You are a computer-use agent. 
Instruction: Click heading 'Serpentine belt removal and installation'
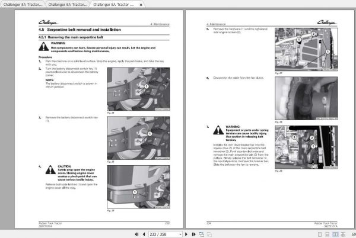coord(84,30)
